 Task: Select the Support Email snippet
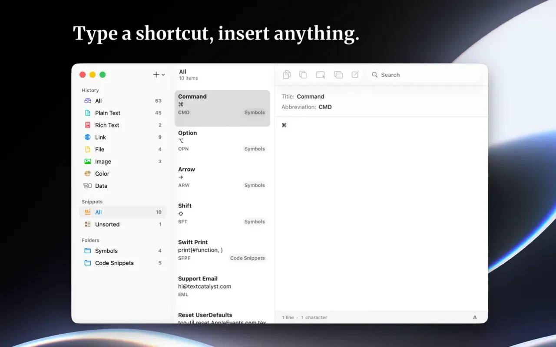pos(222,286)
